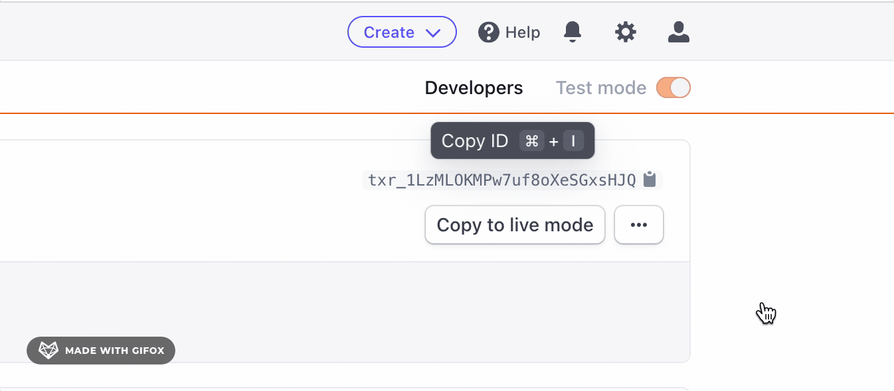Click the I key badge in tooltip
Image resolution: width=894 pixels, height=391 pixels.
click(x=573, y=140)
